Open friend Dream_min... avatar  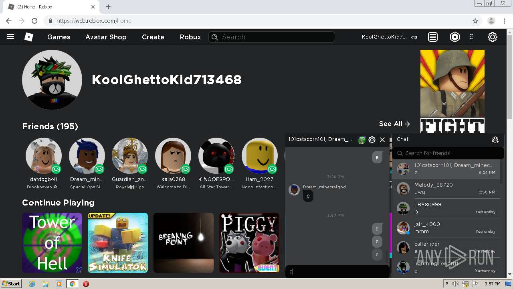(x=87, y=156)
